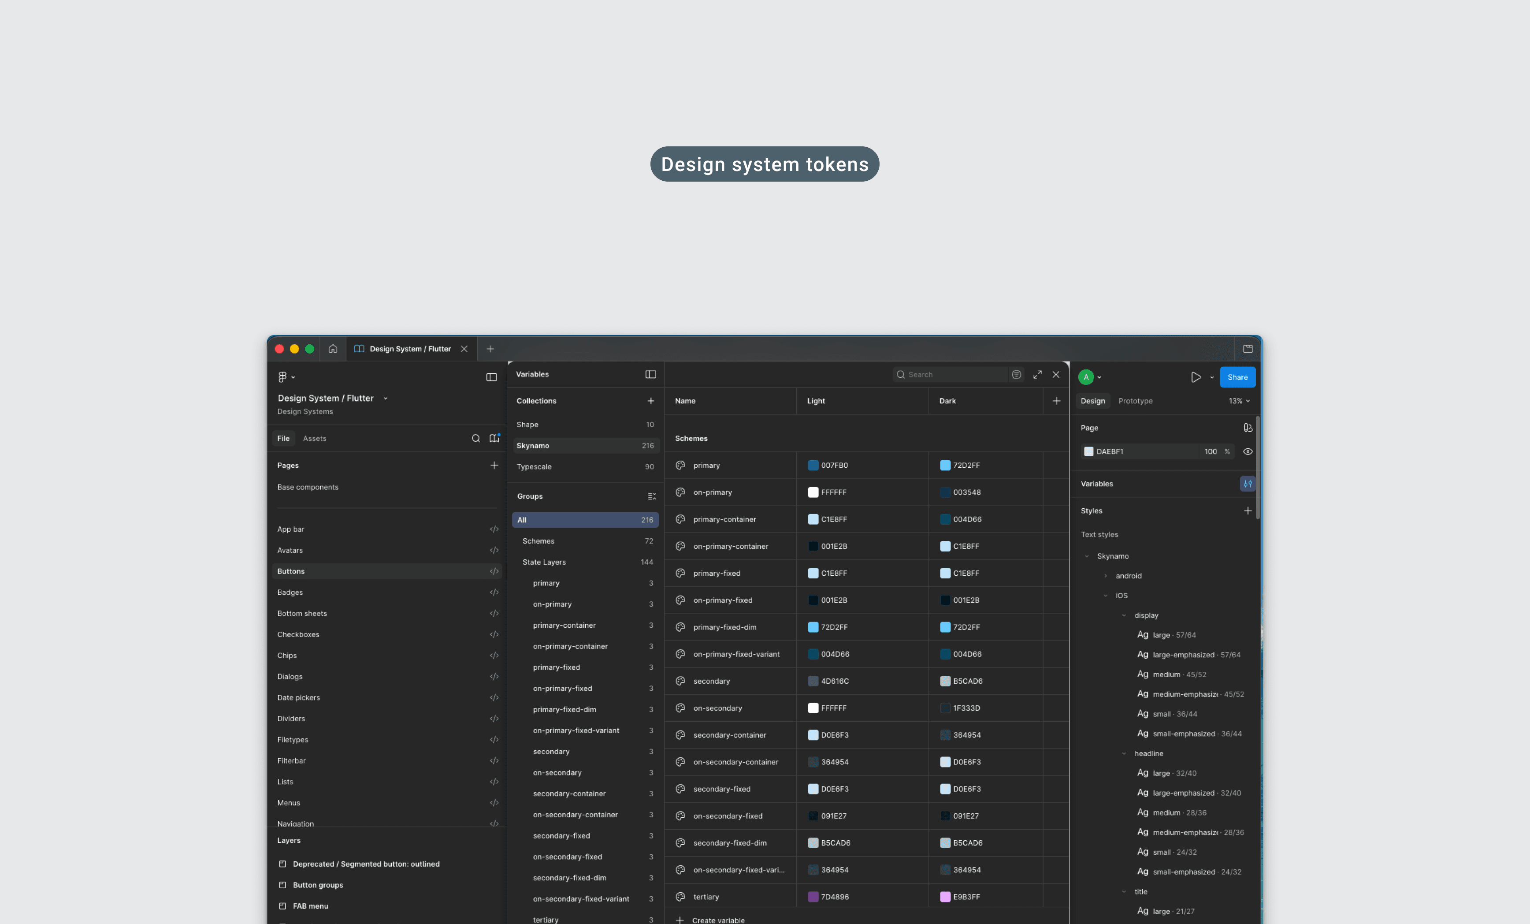The width and height of the screenshot is (1530, 924).
Task: Open the present options dropdown arrow
Action: tap(1211, 377)
